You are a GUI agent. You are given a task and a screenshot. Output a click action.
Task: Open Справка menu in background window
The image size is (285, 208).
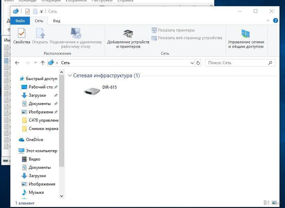coord(125,1)
